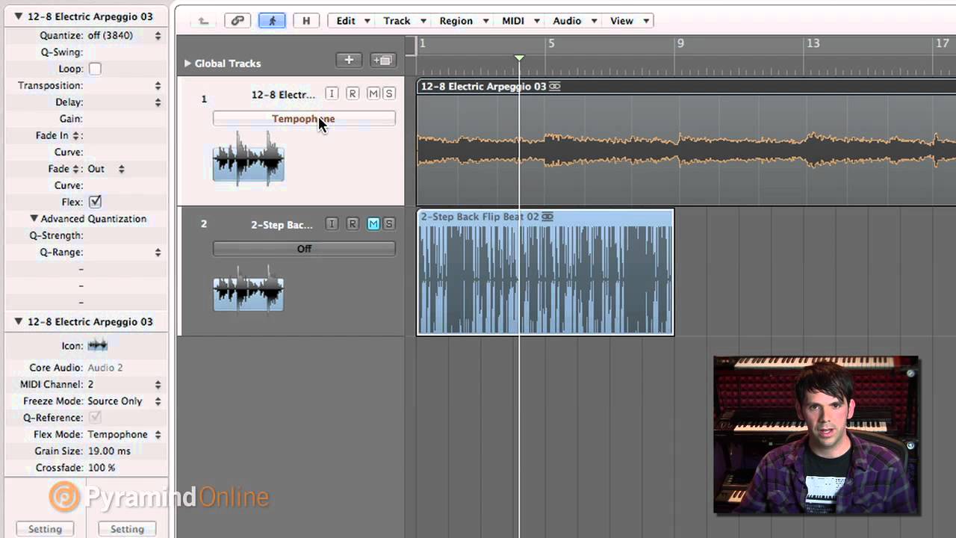
Task: Select the 2-Step Back Flip Beat 02 region
Action: (545, 273)
